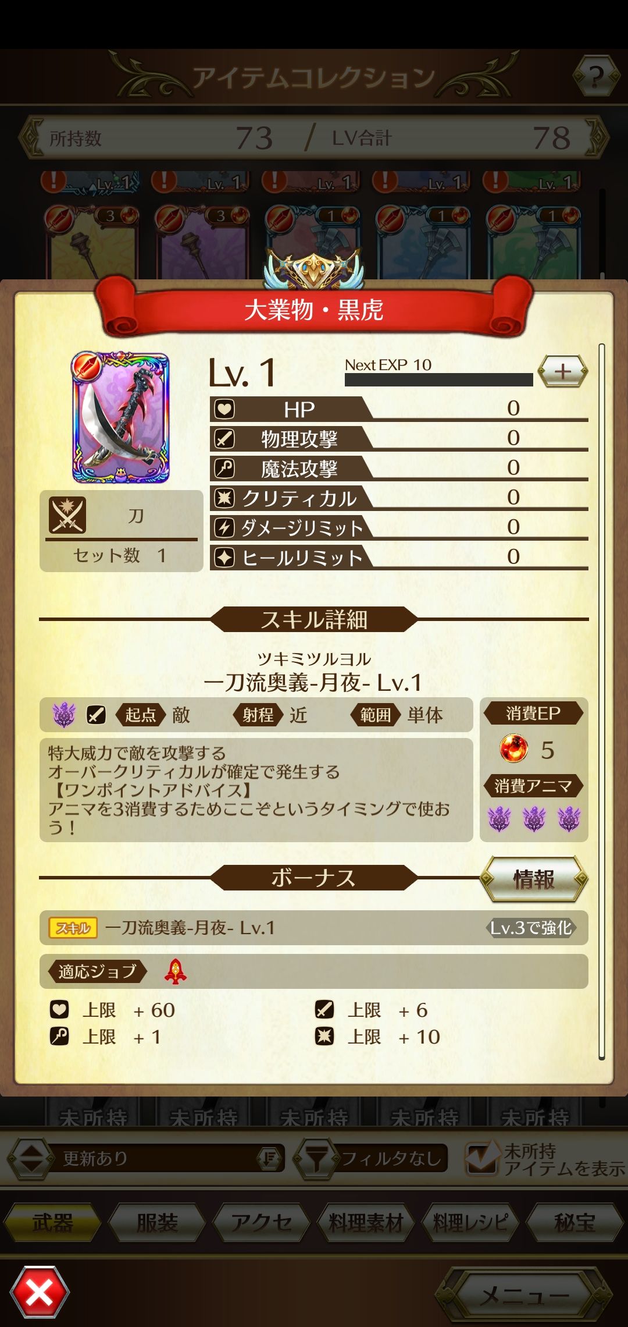628x1327 pixels.
Task: Tap the plus button beside Next EXP
Action: coord(563,371)
